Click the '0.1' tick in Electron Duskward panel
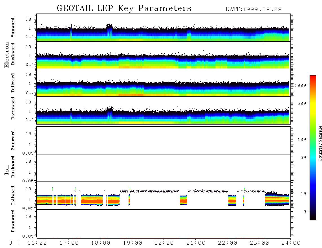This screenshot has height=248, width=322. [30, 65]
